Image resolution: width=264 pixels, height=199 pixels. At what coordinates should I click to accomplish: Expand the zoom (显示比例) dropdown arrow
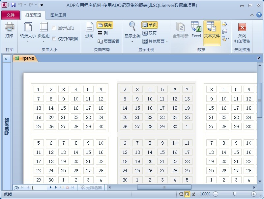(132, 42)
